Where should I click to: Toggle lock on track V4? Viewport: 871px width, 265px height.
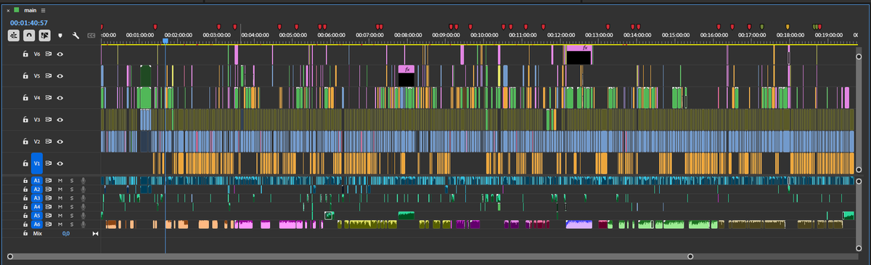pyautogui.click(x=25, y=97)
